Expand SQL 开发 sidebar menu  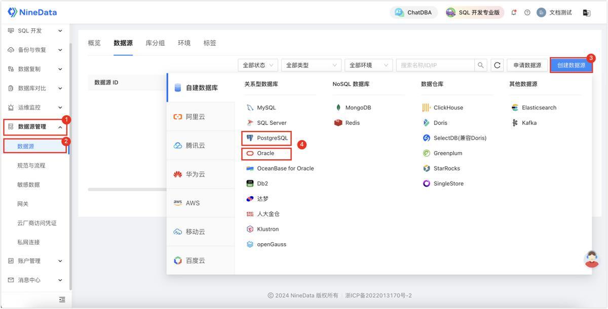(x=35, y=31)
